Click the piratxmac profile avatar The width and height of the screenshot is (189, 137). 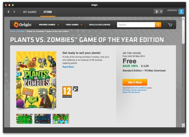click(x=181, y=12)
